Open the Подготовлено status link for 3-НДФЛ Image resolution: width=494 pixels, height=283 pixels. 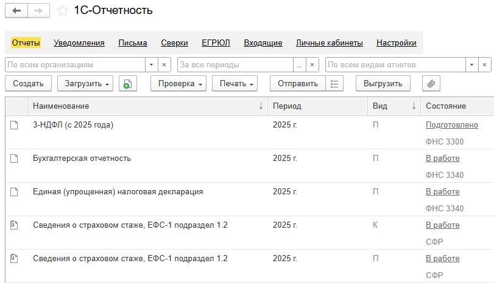click(452, 125)
